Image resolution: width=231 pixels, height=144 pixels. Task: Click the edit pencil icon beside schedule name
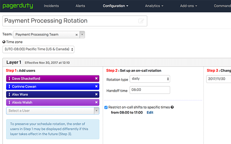coord(141,21)
